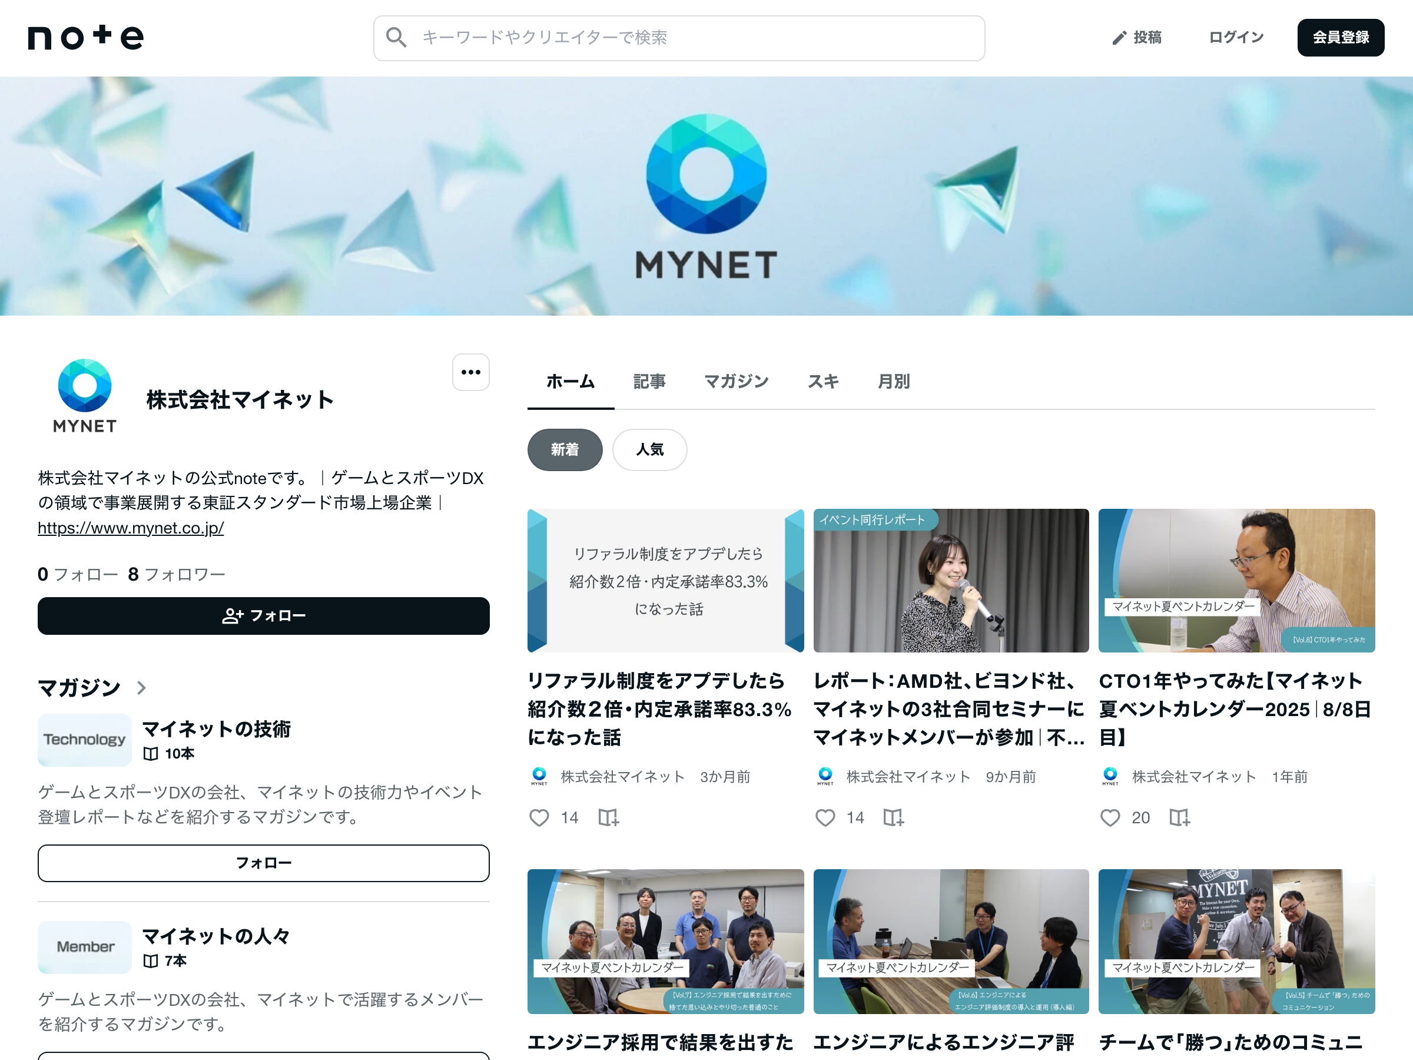Click author avatar on the 3か月前 article

539,776
